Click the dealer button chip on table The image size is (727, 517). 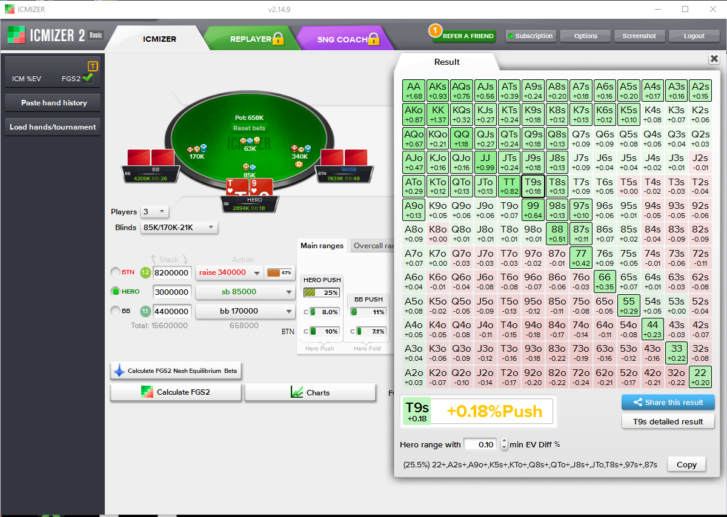click(x=299, y=164)
